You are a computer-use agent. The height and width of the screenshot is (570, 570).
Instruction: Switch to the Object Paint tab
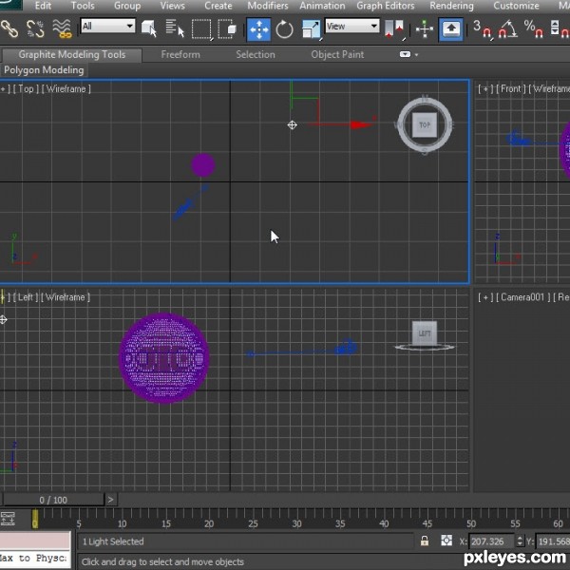pyautogui.click(x=337, y=54)
